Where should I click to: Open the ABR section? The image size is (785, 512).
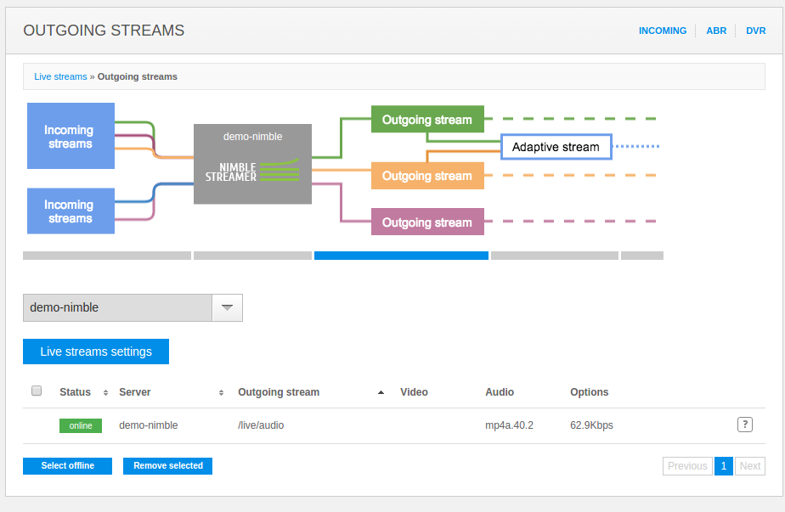tap(716, 31)
